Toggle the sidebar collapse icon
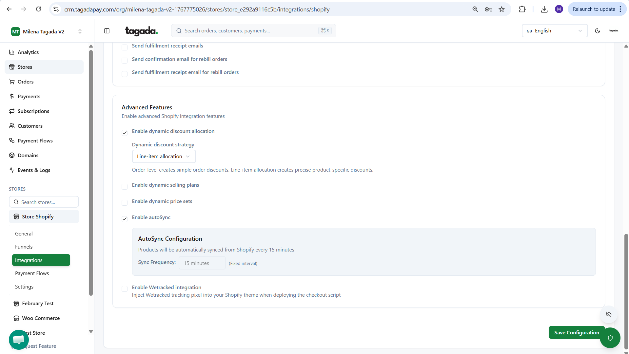The height and width of the screenshot is (354, 629). point(107,31)
